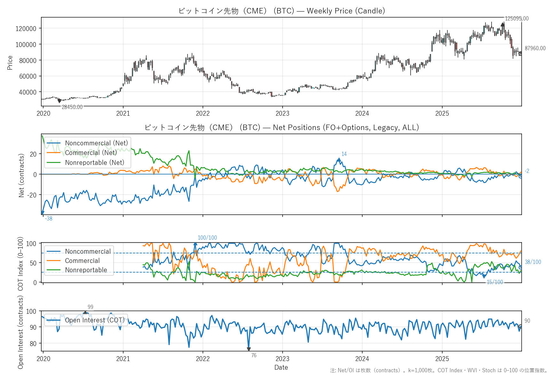Click the last price label 87960.00
This screenshot has height=377, width=553.
click(x=535, y=48)
